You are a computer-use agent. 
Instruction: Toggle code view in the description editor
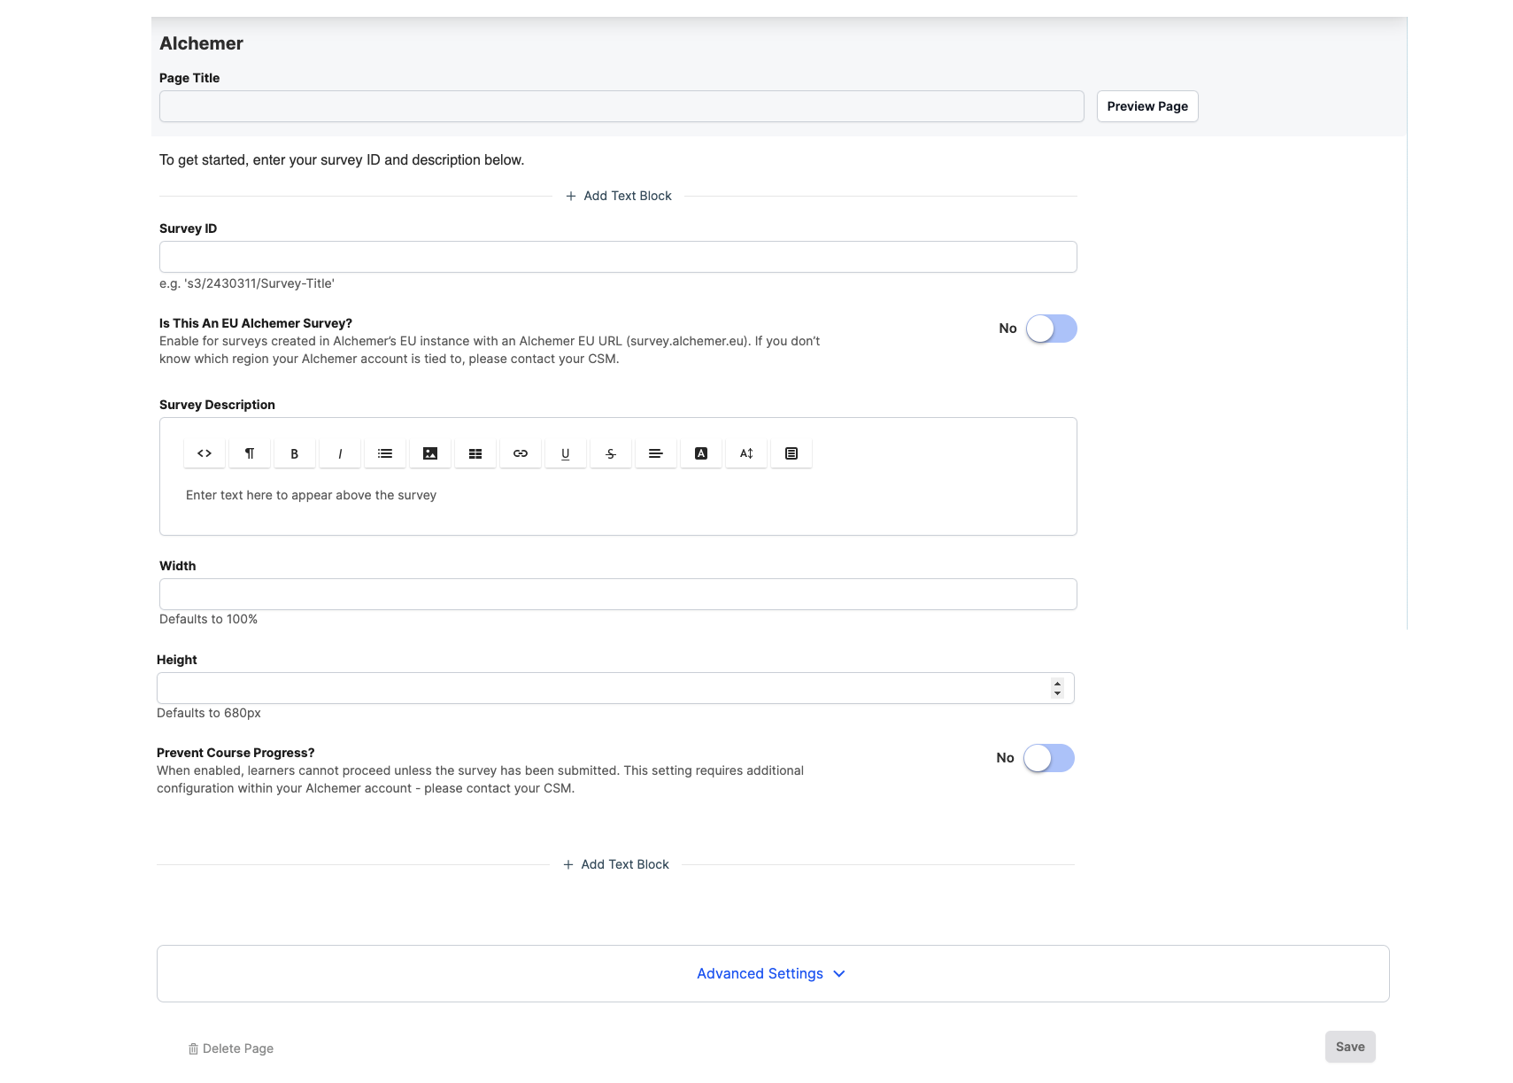204,453
